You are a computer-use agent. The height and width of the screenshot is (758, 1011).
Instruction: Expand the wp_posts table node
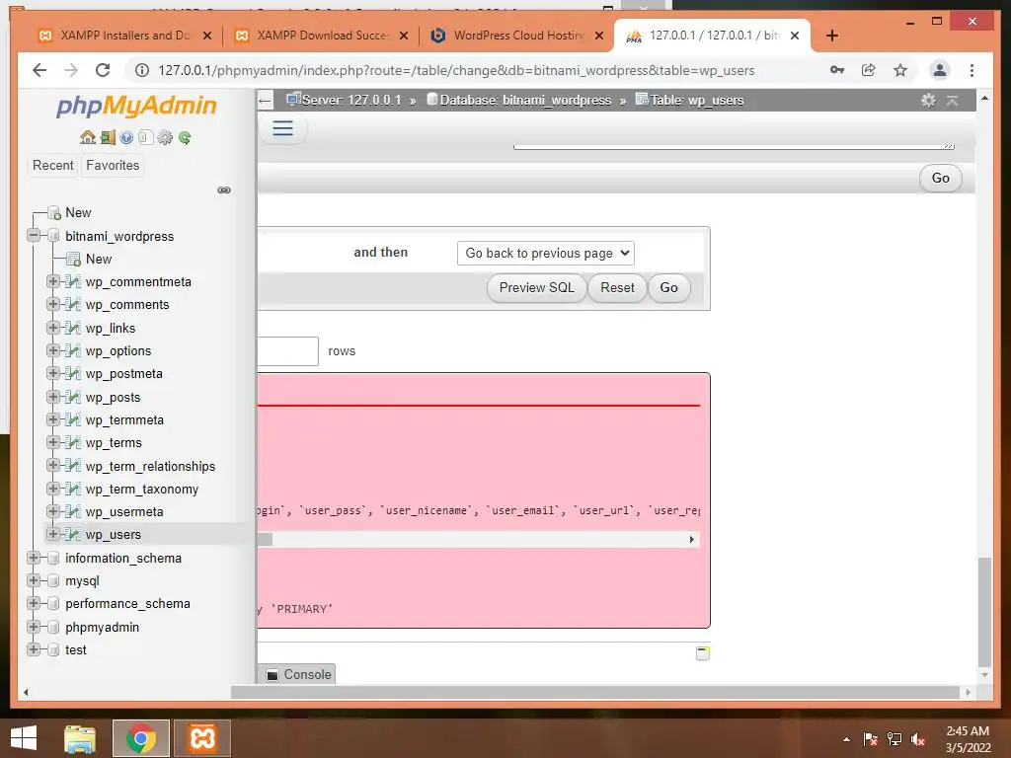(x=53, y=397)
